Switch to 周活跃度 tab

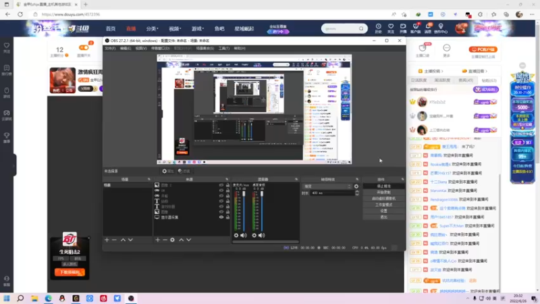(442, 80)
